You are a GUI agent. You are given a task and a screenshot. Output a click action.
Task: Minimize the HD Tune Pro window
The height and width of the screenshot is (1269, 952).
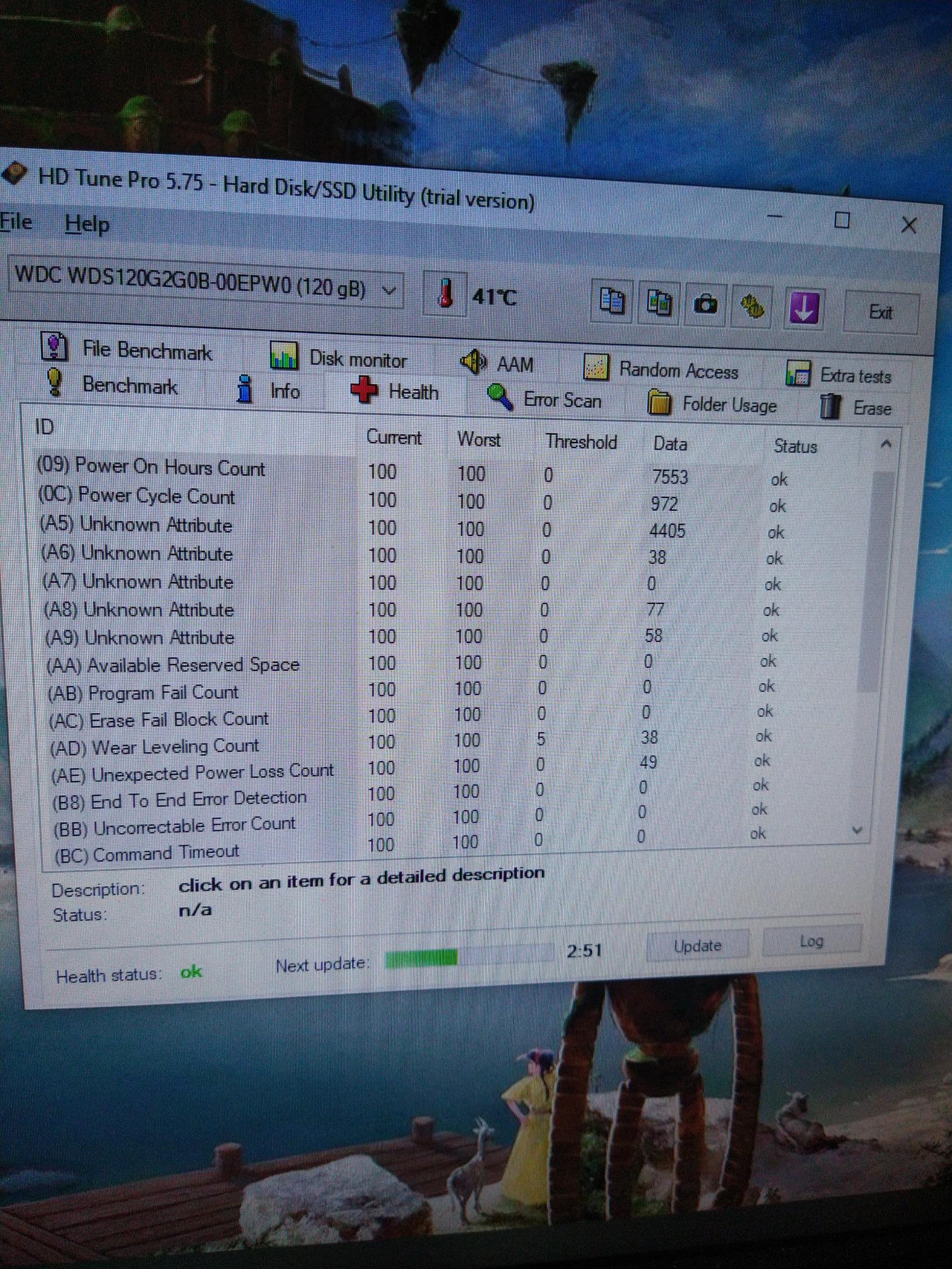click(x=775, y=216)
